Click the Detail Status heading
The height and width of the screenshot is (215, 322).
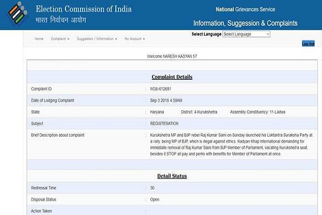pyautogui.click(x=172, y=176)
